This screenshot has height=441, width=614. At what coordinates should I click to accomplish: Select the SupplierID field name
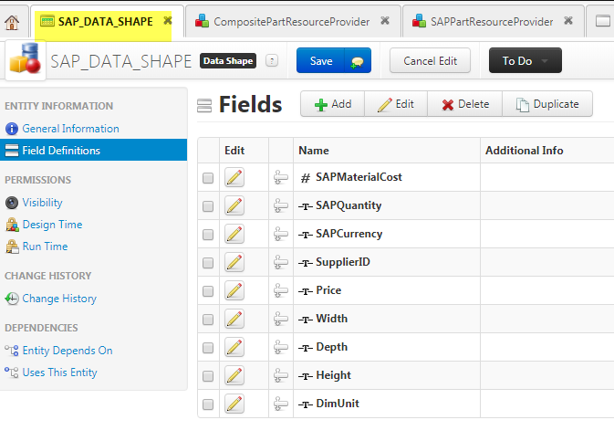point(343,262)
